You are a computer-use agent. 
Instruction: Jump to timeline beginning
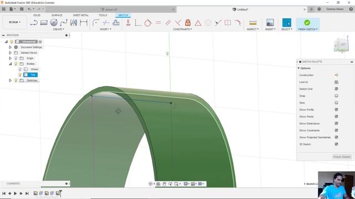tap(4, 193)
